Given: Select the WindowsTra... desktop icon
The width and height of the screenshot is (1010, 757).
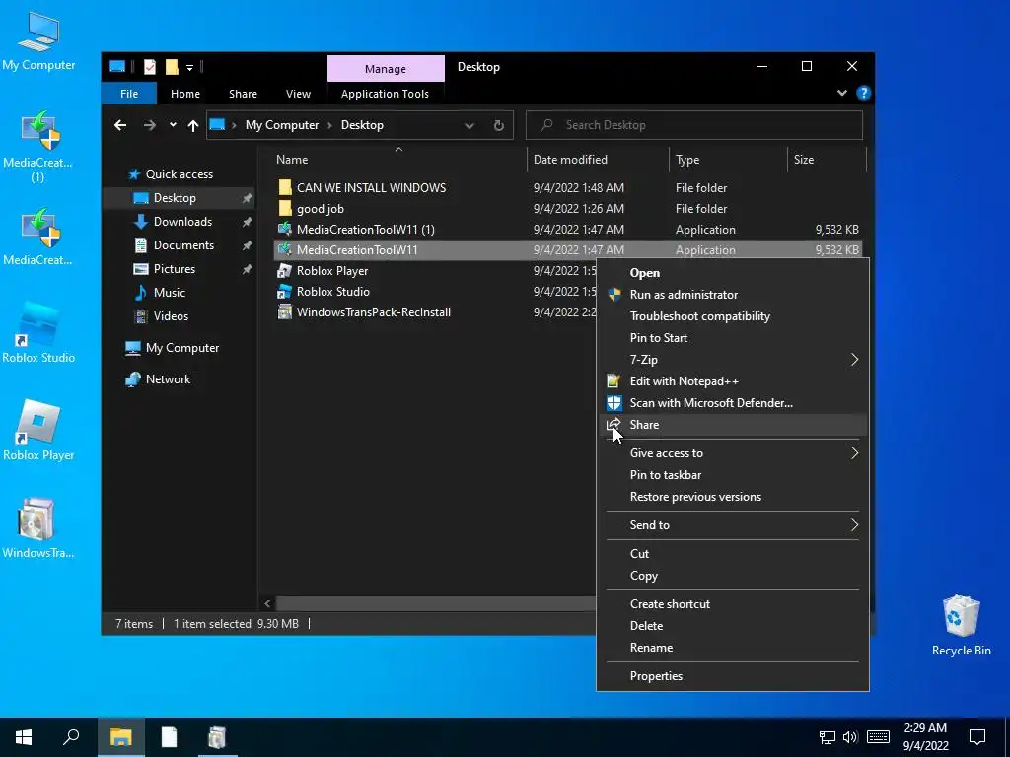Looking at the screenshot, I should [x=38, y=528].
